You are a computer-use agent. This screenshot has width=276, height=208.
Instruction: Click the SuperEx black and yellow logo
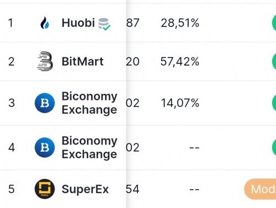45,189
